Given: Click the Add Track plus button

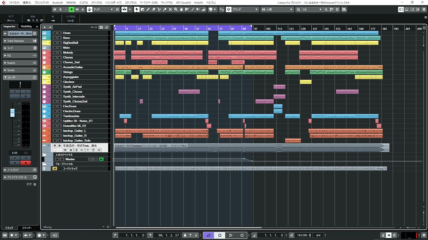Looking at the screenshot, I should [44, 27].
